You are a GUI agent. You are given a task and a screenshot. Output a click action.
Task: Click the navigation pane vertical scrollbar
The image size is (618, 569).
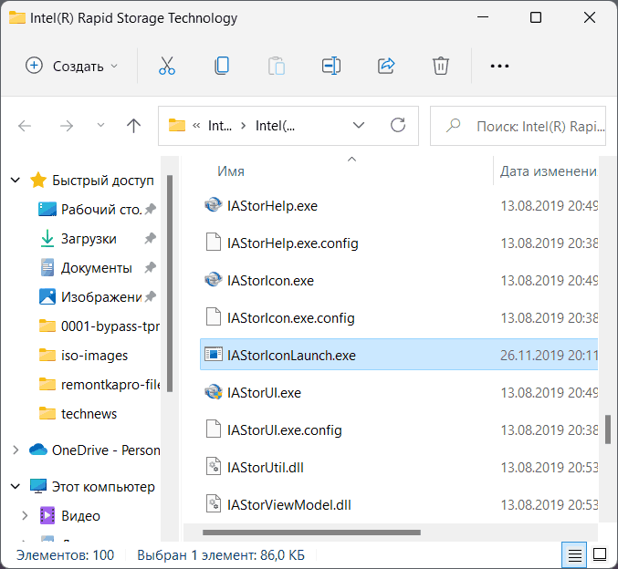pyautogui.click(x=170, y=284)
